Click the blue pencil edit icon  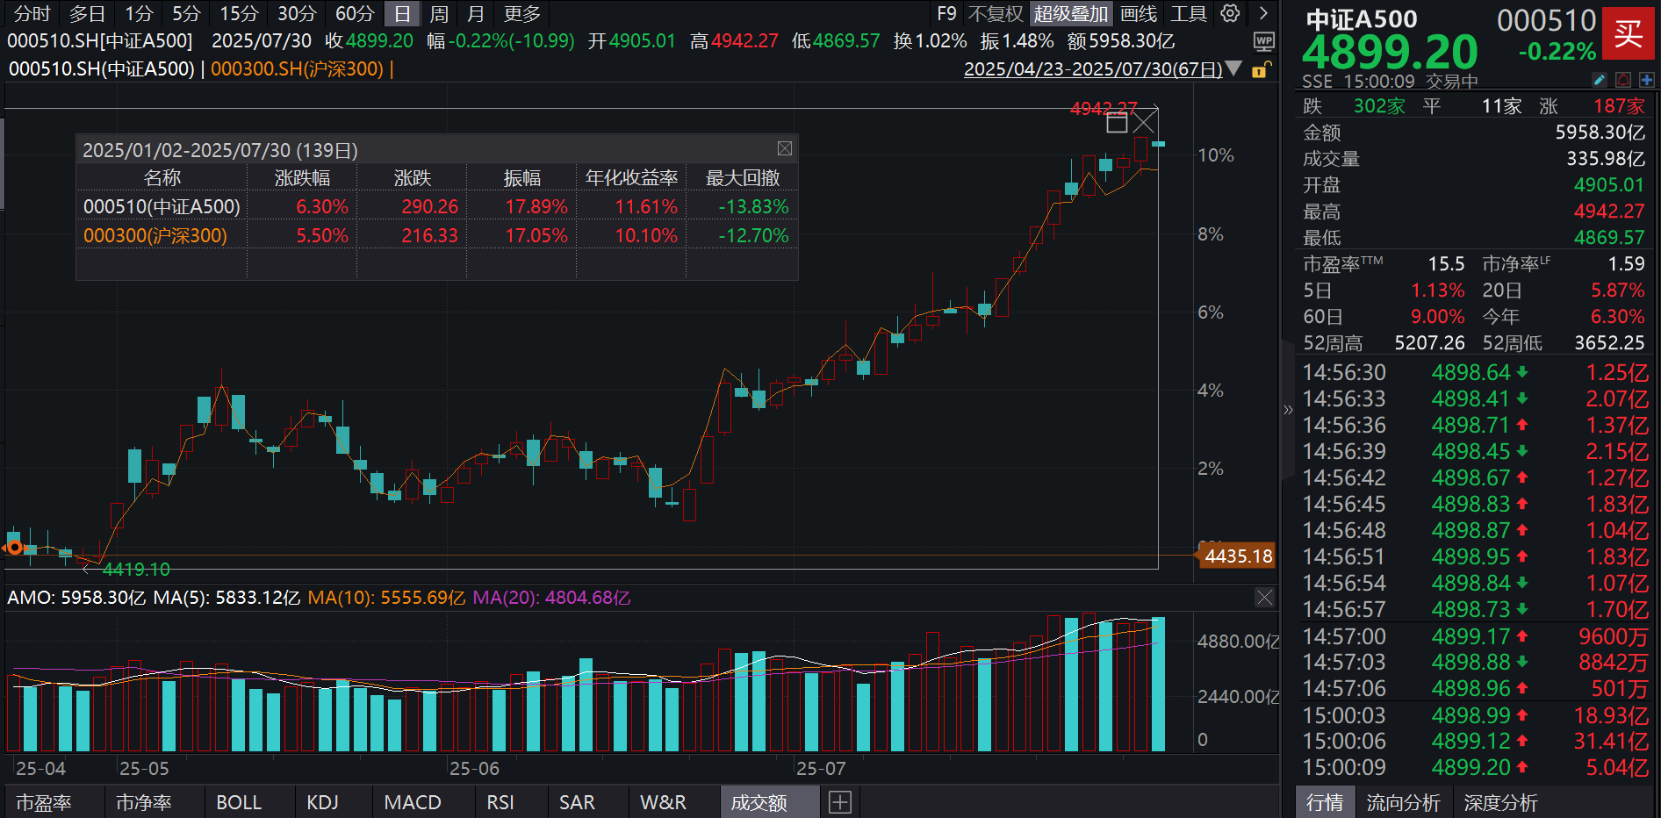point(1600,80)
